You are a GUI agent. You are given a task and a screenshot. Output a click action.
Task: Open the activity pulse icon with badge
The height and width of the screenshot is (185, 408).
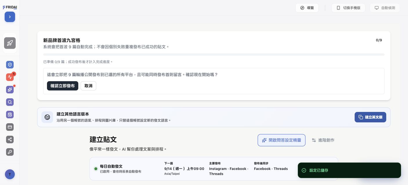(x=10, y=77)
